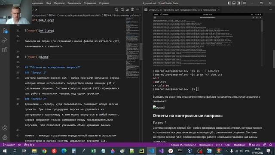Open Excel from taskbar
275x155 pixels.
point(94,151)
